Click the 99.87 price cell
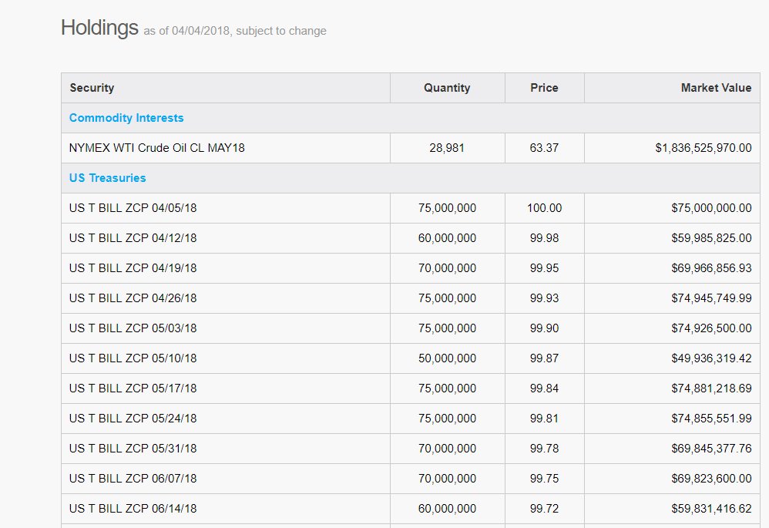Viewport: 769px width, 528px height. [x=544, y=358]
